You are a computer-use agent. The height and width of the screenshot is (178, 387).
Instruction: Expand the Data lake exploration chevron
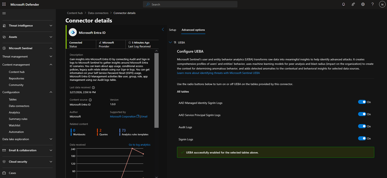(51, 139)
